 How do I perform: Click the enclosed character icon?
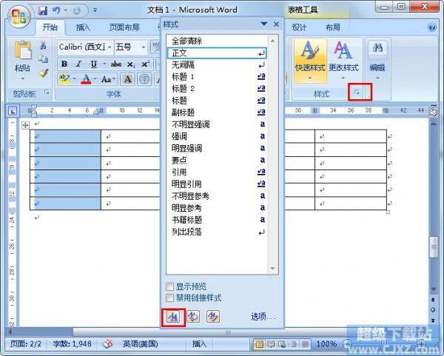tap(144, 79)
